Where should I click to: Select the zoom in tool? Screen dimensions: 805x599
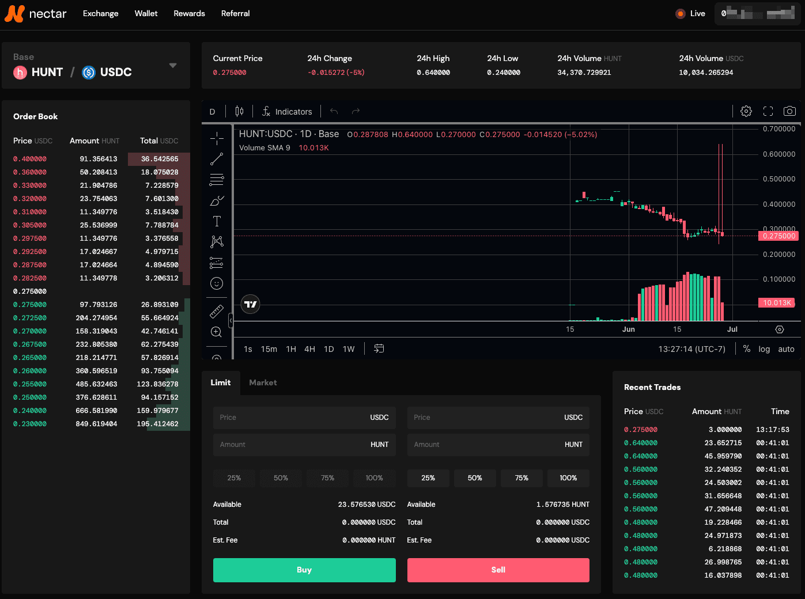pyautogui.click(x=217, y=332)
